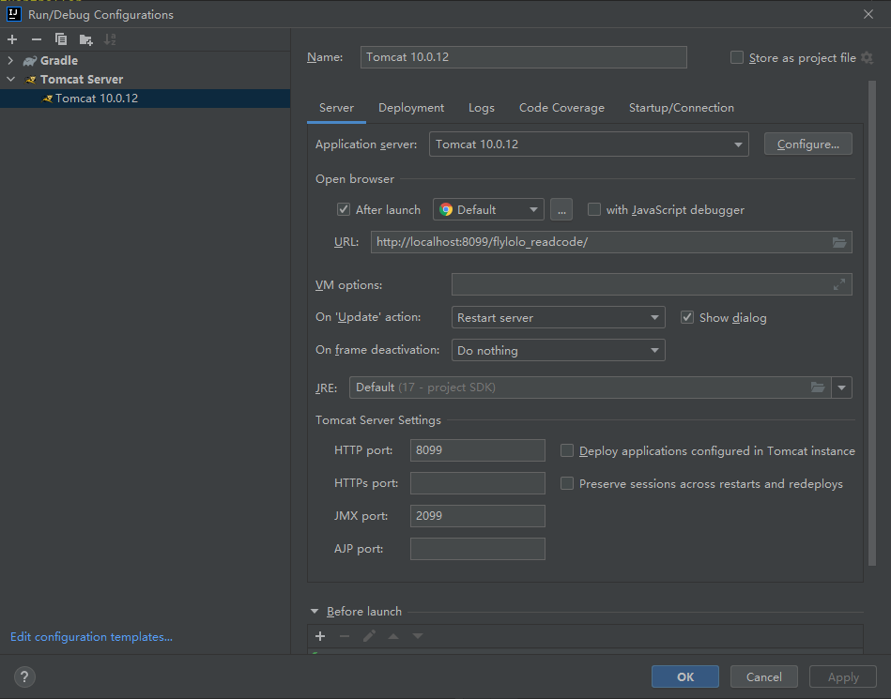Enable with JavaScript debugger
Viewport: 891px width, 699px height.
[593, 209]
